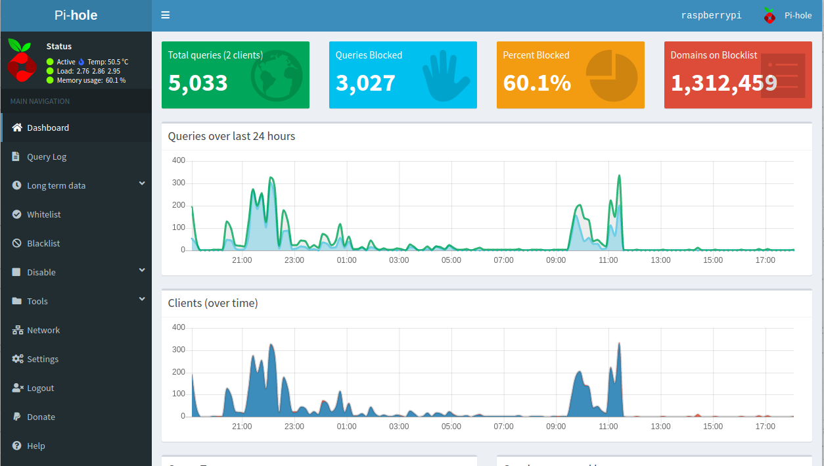Click the Settings gears icon

click(17, 359)
